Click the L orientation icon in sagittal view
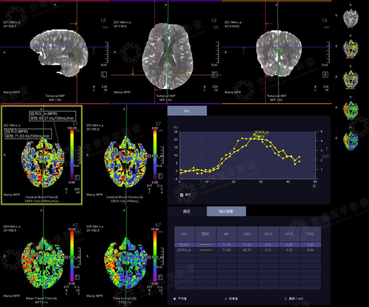 (103, 75)
